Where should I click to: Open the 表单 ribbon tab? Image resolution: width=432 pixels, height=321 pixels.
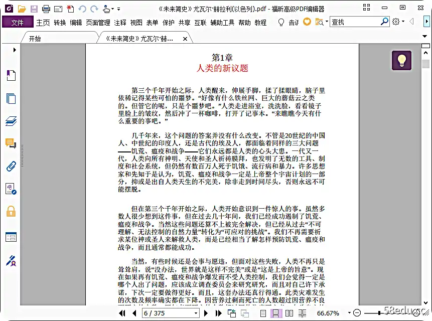[152, 22]
